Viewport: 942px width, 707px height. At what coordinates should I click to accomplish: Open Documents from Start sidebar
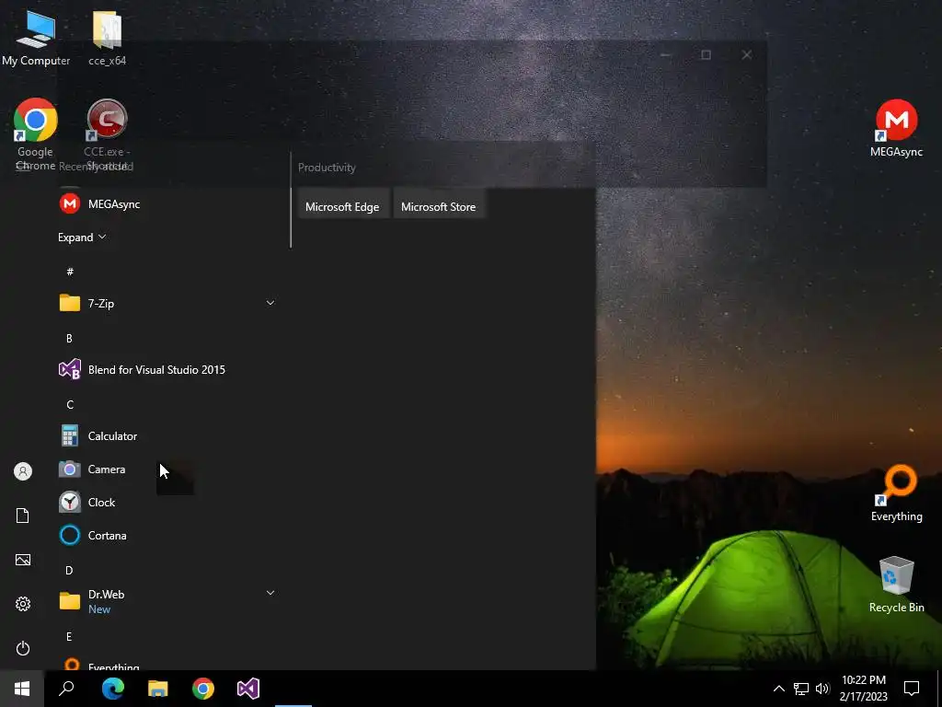coord(23,516)
